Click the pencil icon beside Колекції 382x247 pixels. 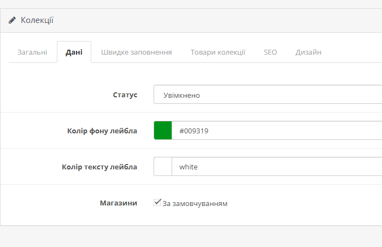tap(12, 20)
